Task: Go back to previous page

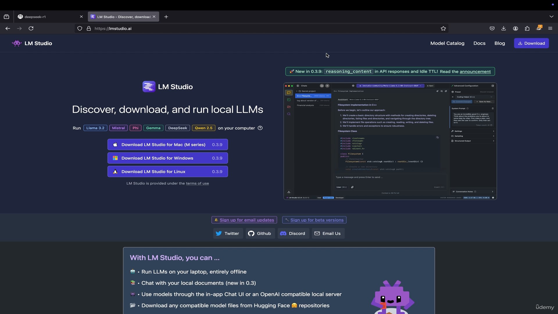Action: click(x=8, y=28)
